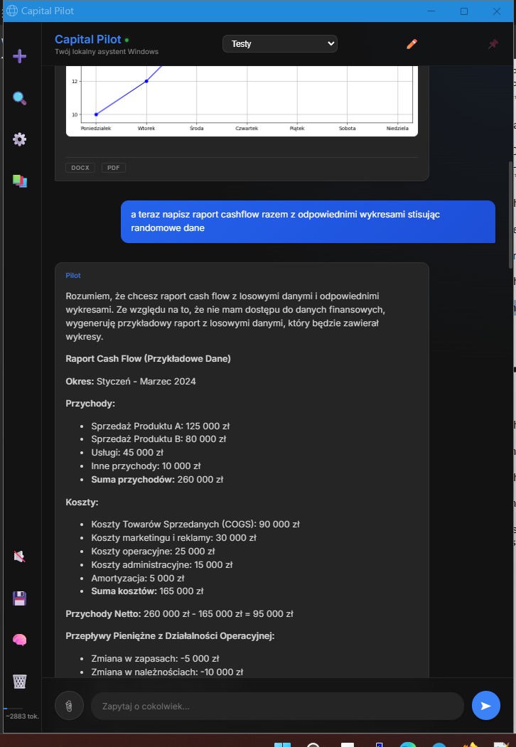Viewport: 516px width, 747px height.
Task: Save the conversation with the floppy disk icon
Action: [20, 598]
